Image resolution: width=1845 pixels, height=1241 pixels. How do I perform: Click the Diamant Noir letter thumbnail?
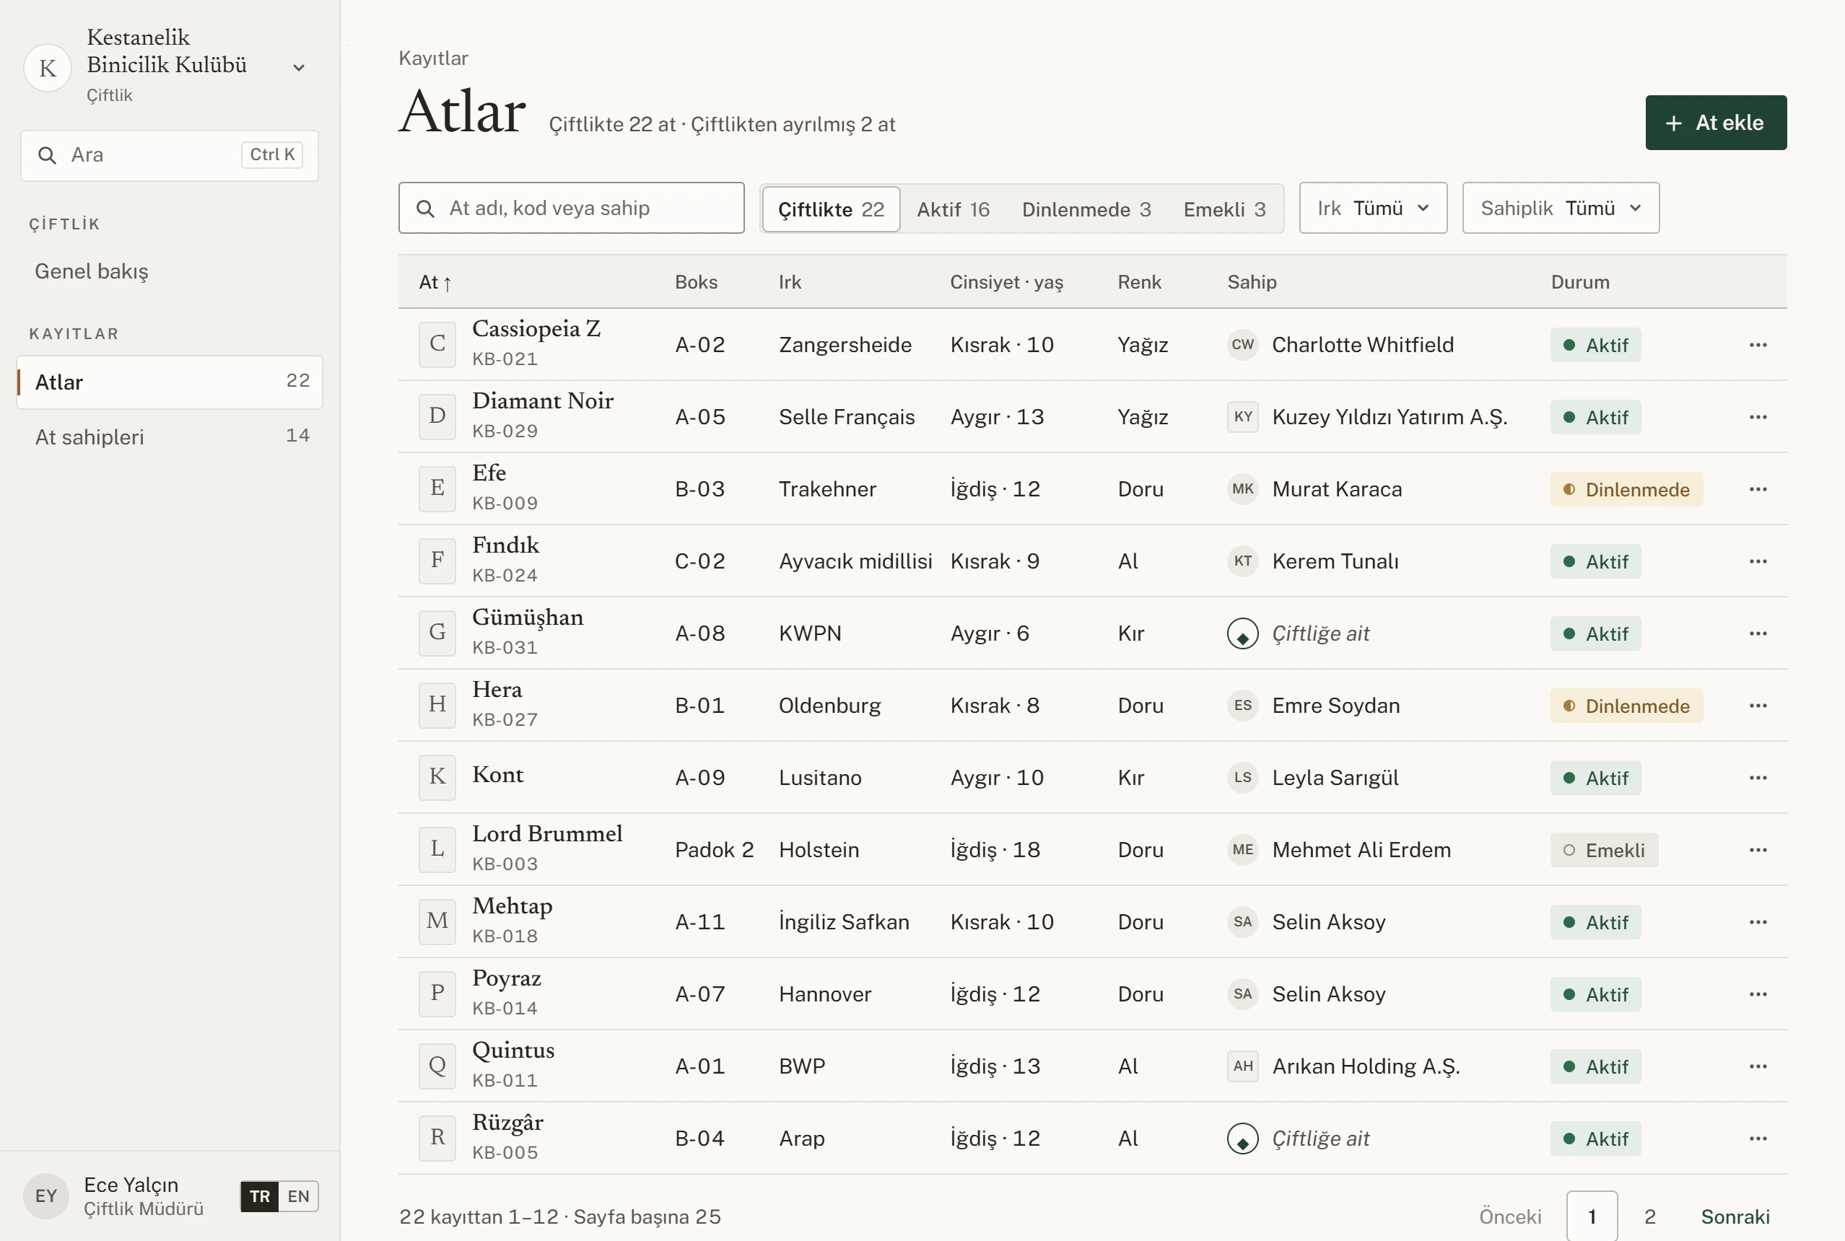(437, 416)
